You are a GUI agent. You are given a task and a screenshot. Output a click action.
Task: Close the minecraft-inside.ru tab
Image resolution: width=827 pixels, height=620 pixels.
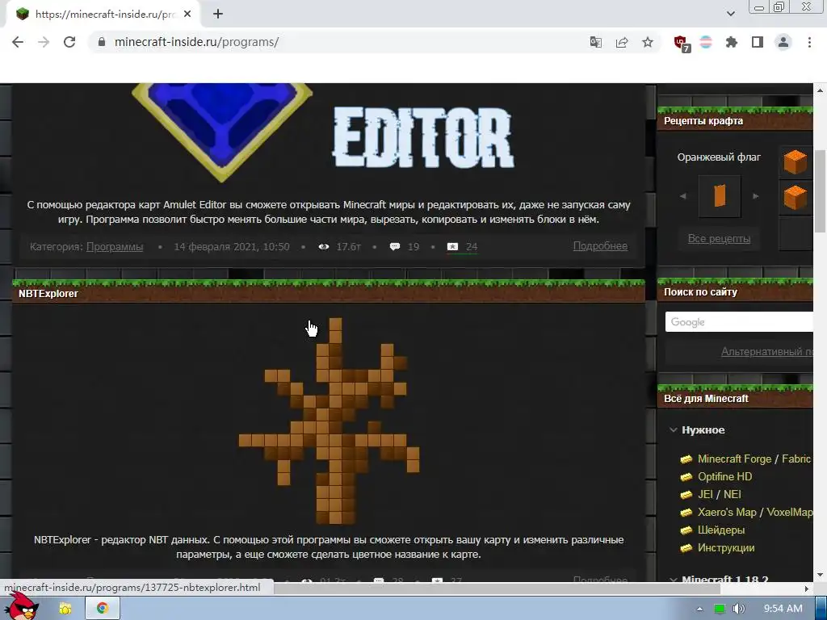pos(187,15)
